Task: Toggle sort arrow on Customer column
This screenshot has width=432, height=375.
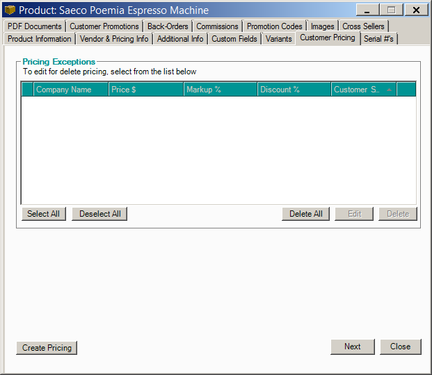Action: click(389, 90)
